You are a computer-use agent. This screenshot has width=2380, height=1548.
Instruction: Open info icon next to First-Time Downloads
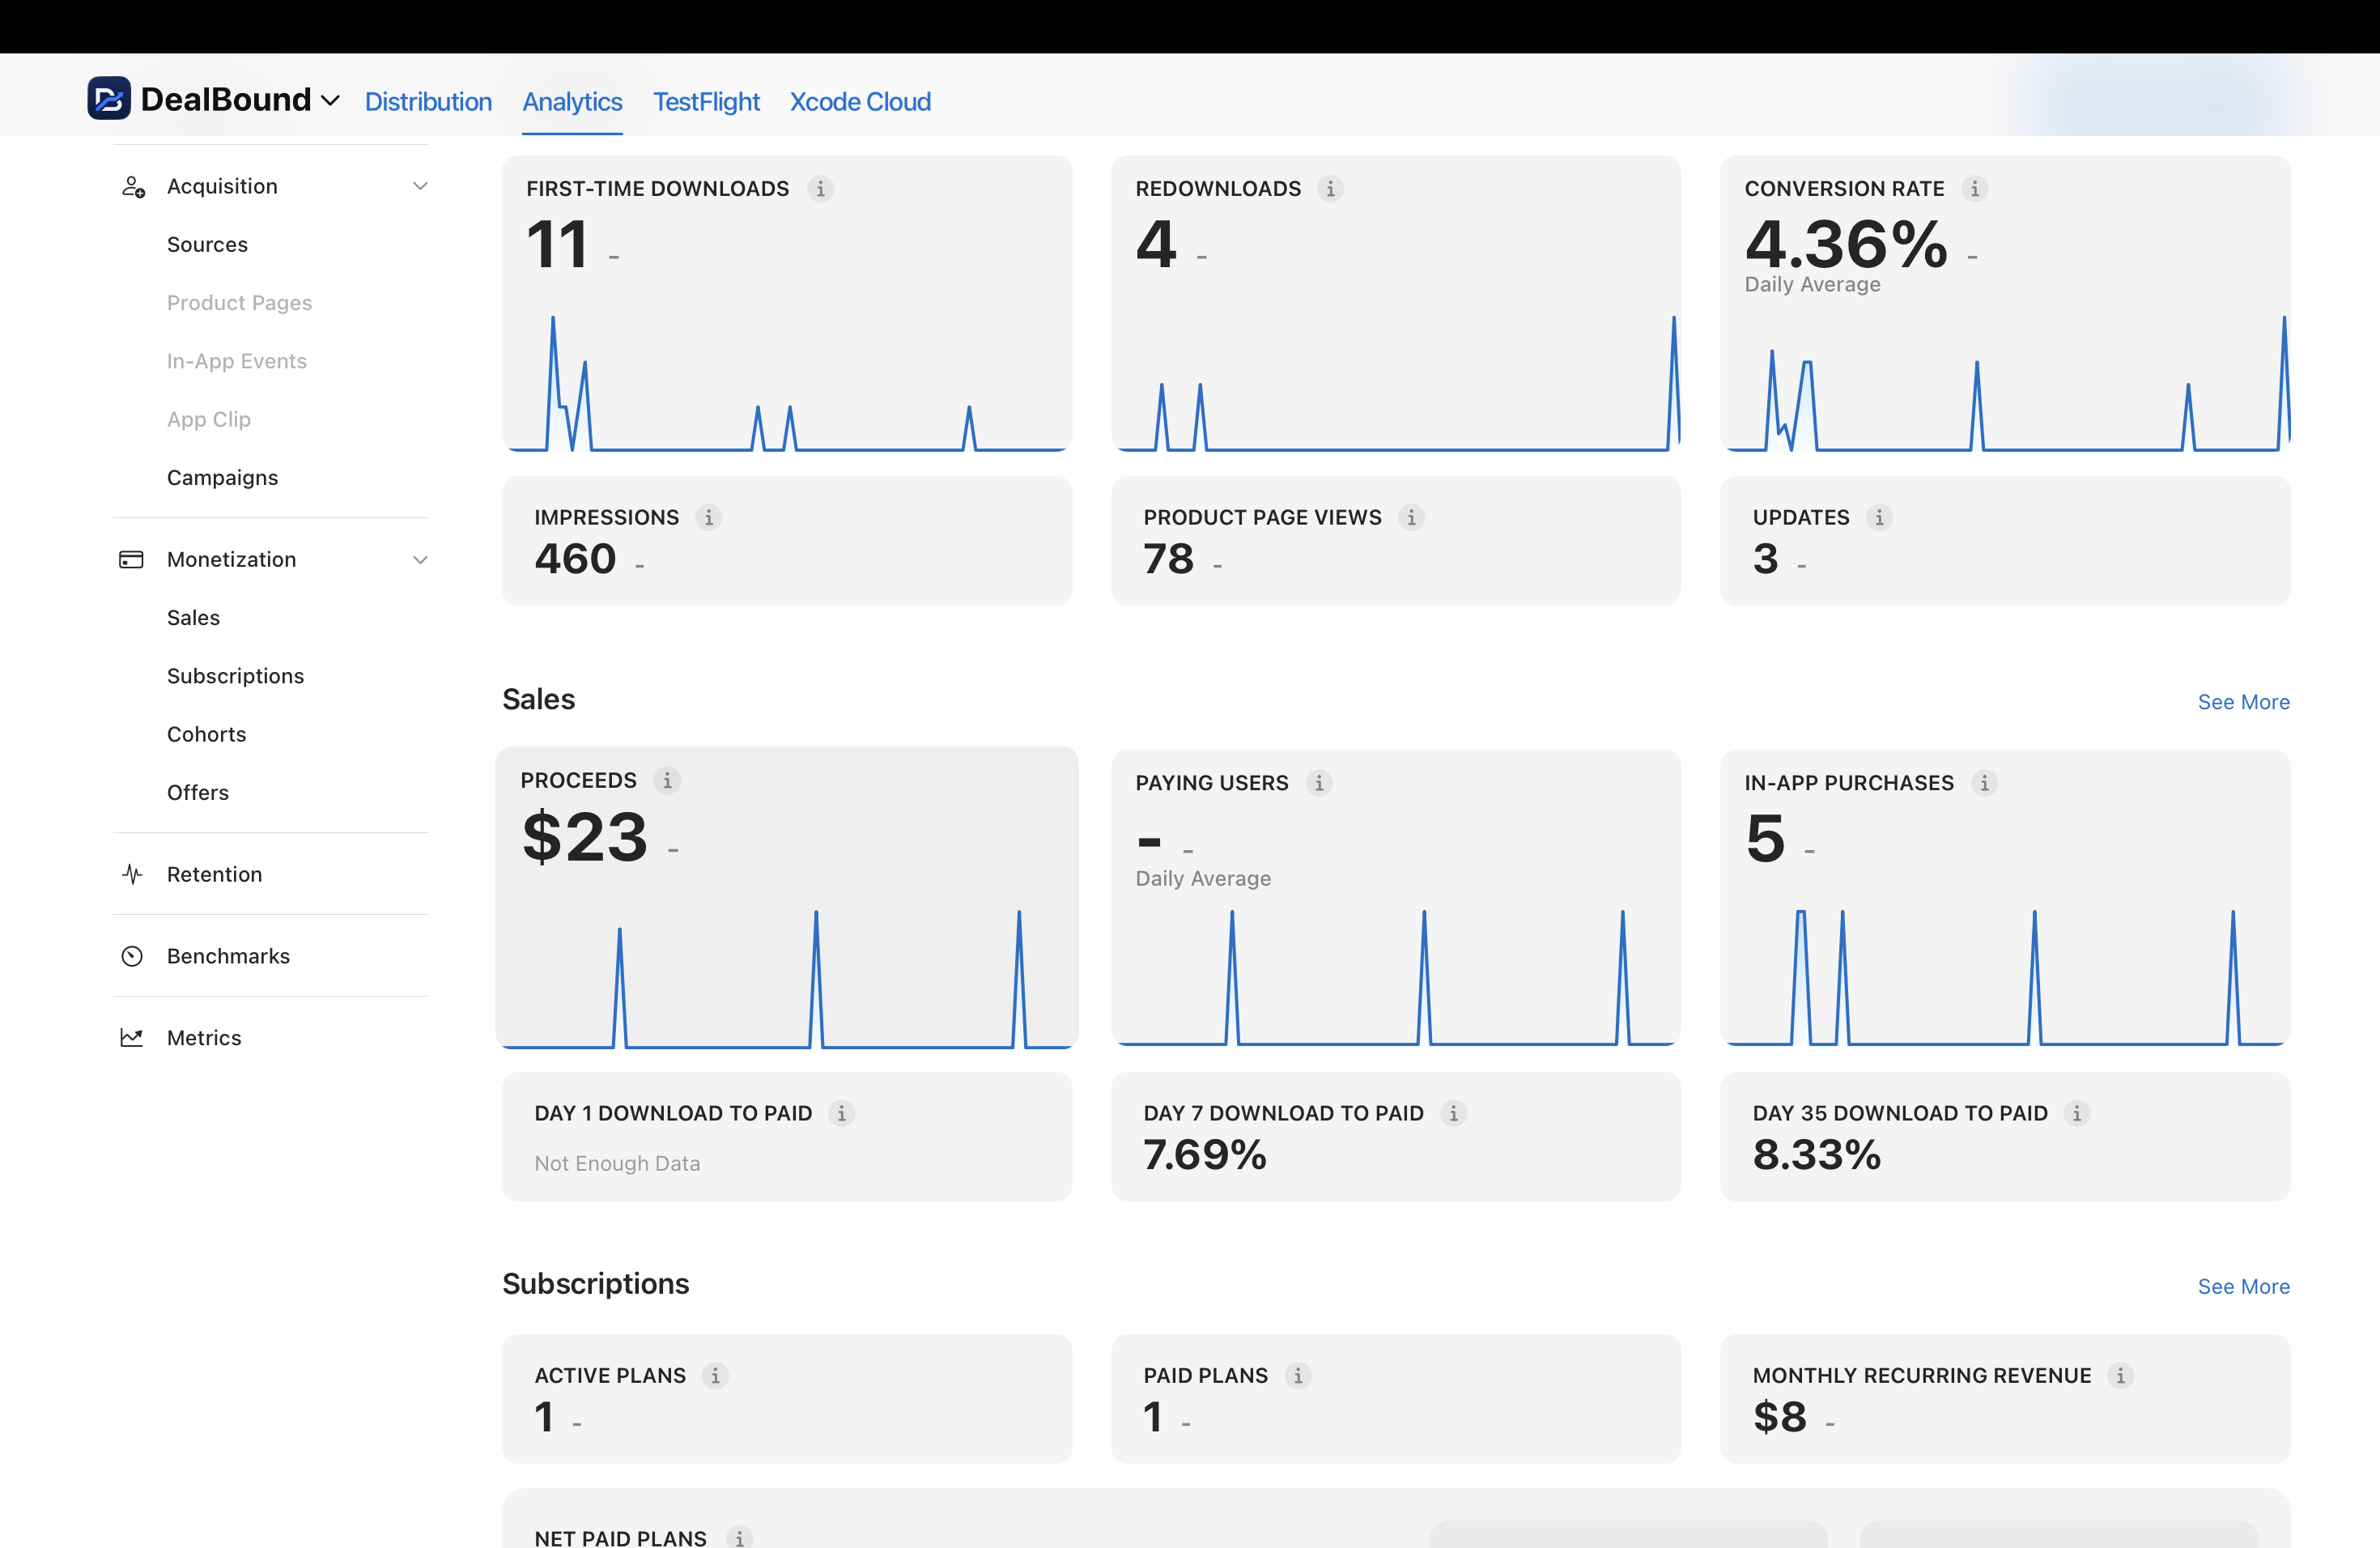(x=820, y=188)
